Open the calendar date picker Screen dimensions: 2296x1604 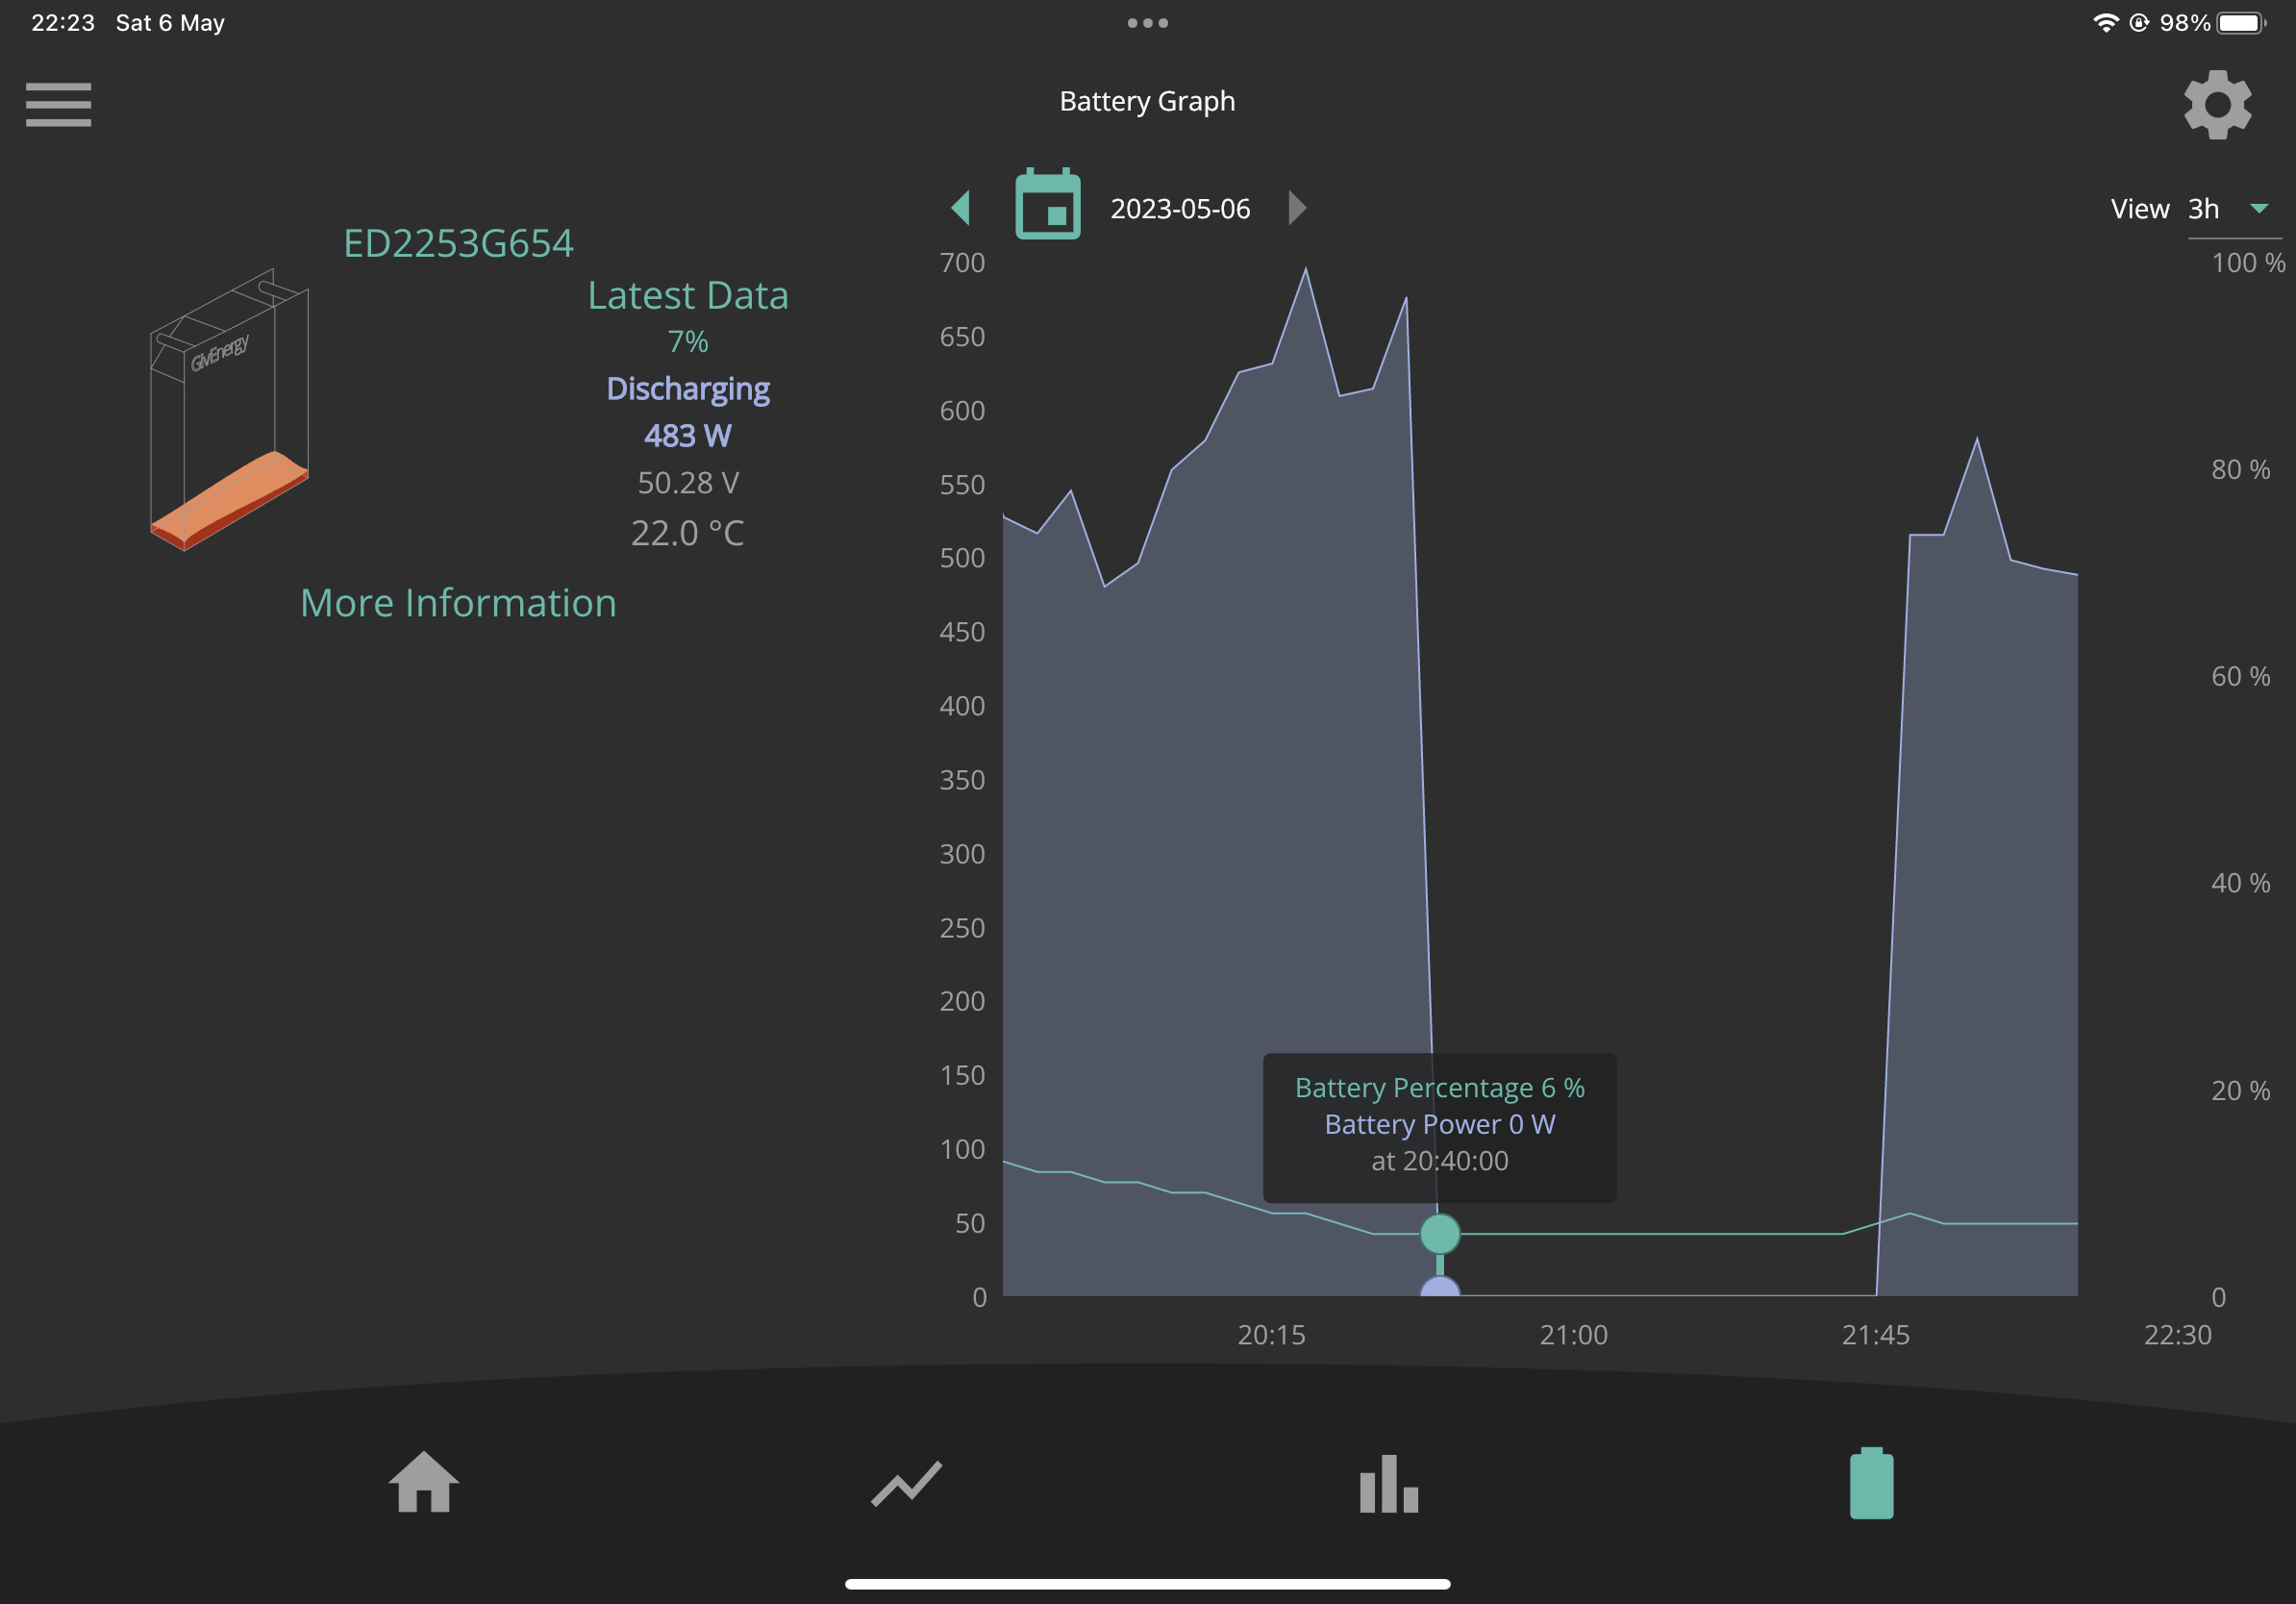(1047, 204)
